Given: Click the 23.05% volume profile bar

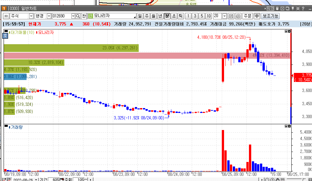Looking at the screenshot, I should point(71,48).
